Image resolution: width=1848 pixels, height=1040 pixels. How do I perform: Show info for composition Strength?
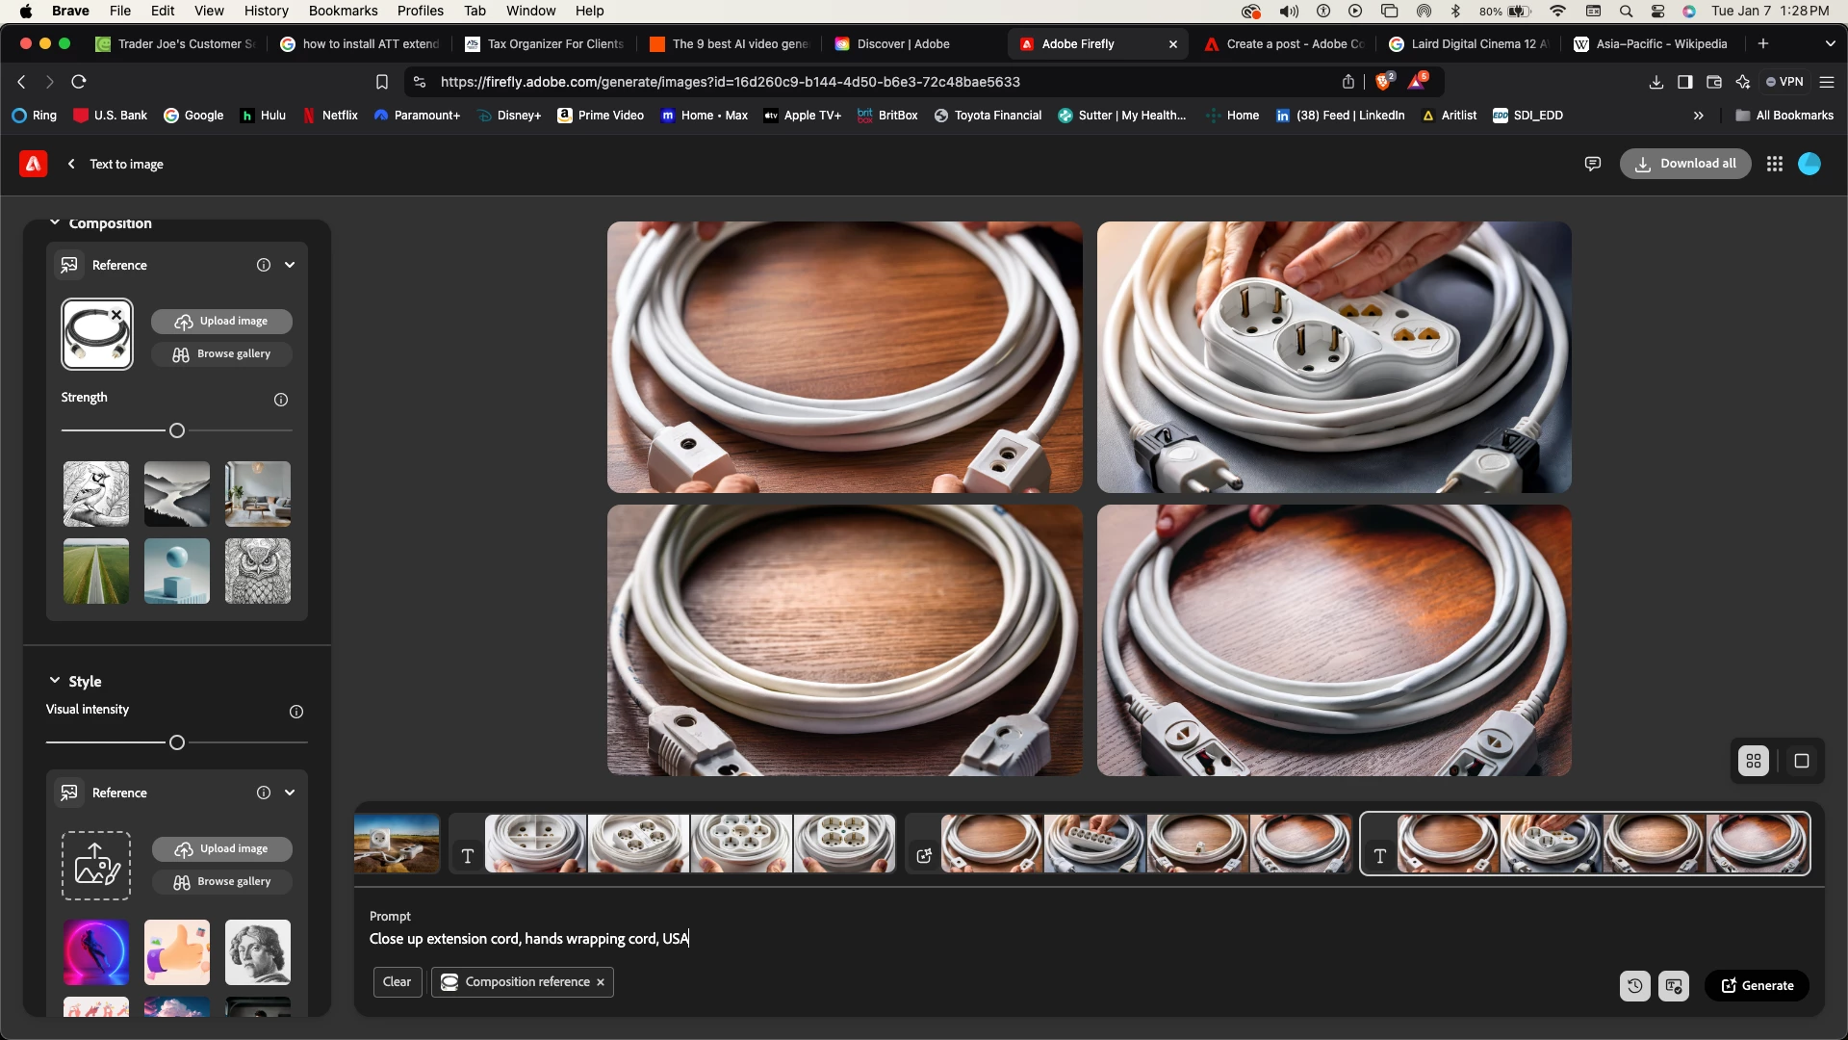(x=281, y=400)
